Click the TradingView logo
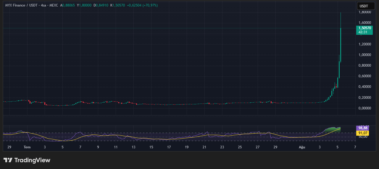Viewport: 379px width, 169px height. [x=27, y=160]
